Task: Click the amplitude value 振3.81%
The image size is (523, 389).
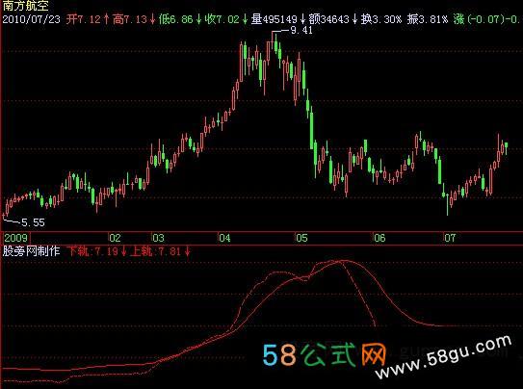Action: 428,19
